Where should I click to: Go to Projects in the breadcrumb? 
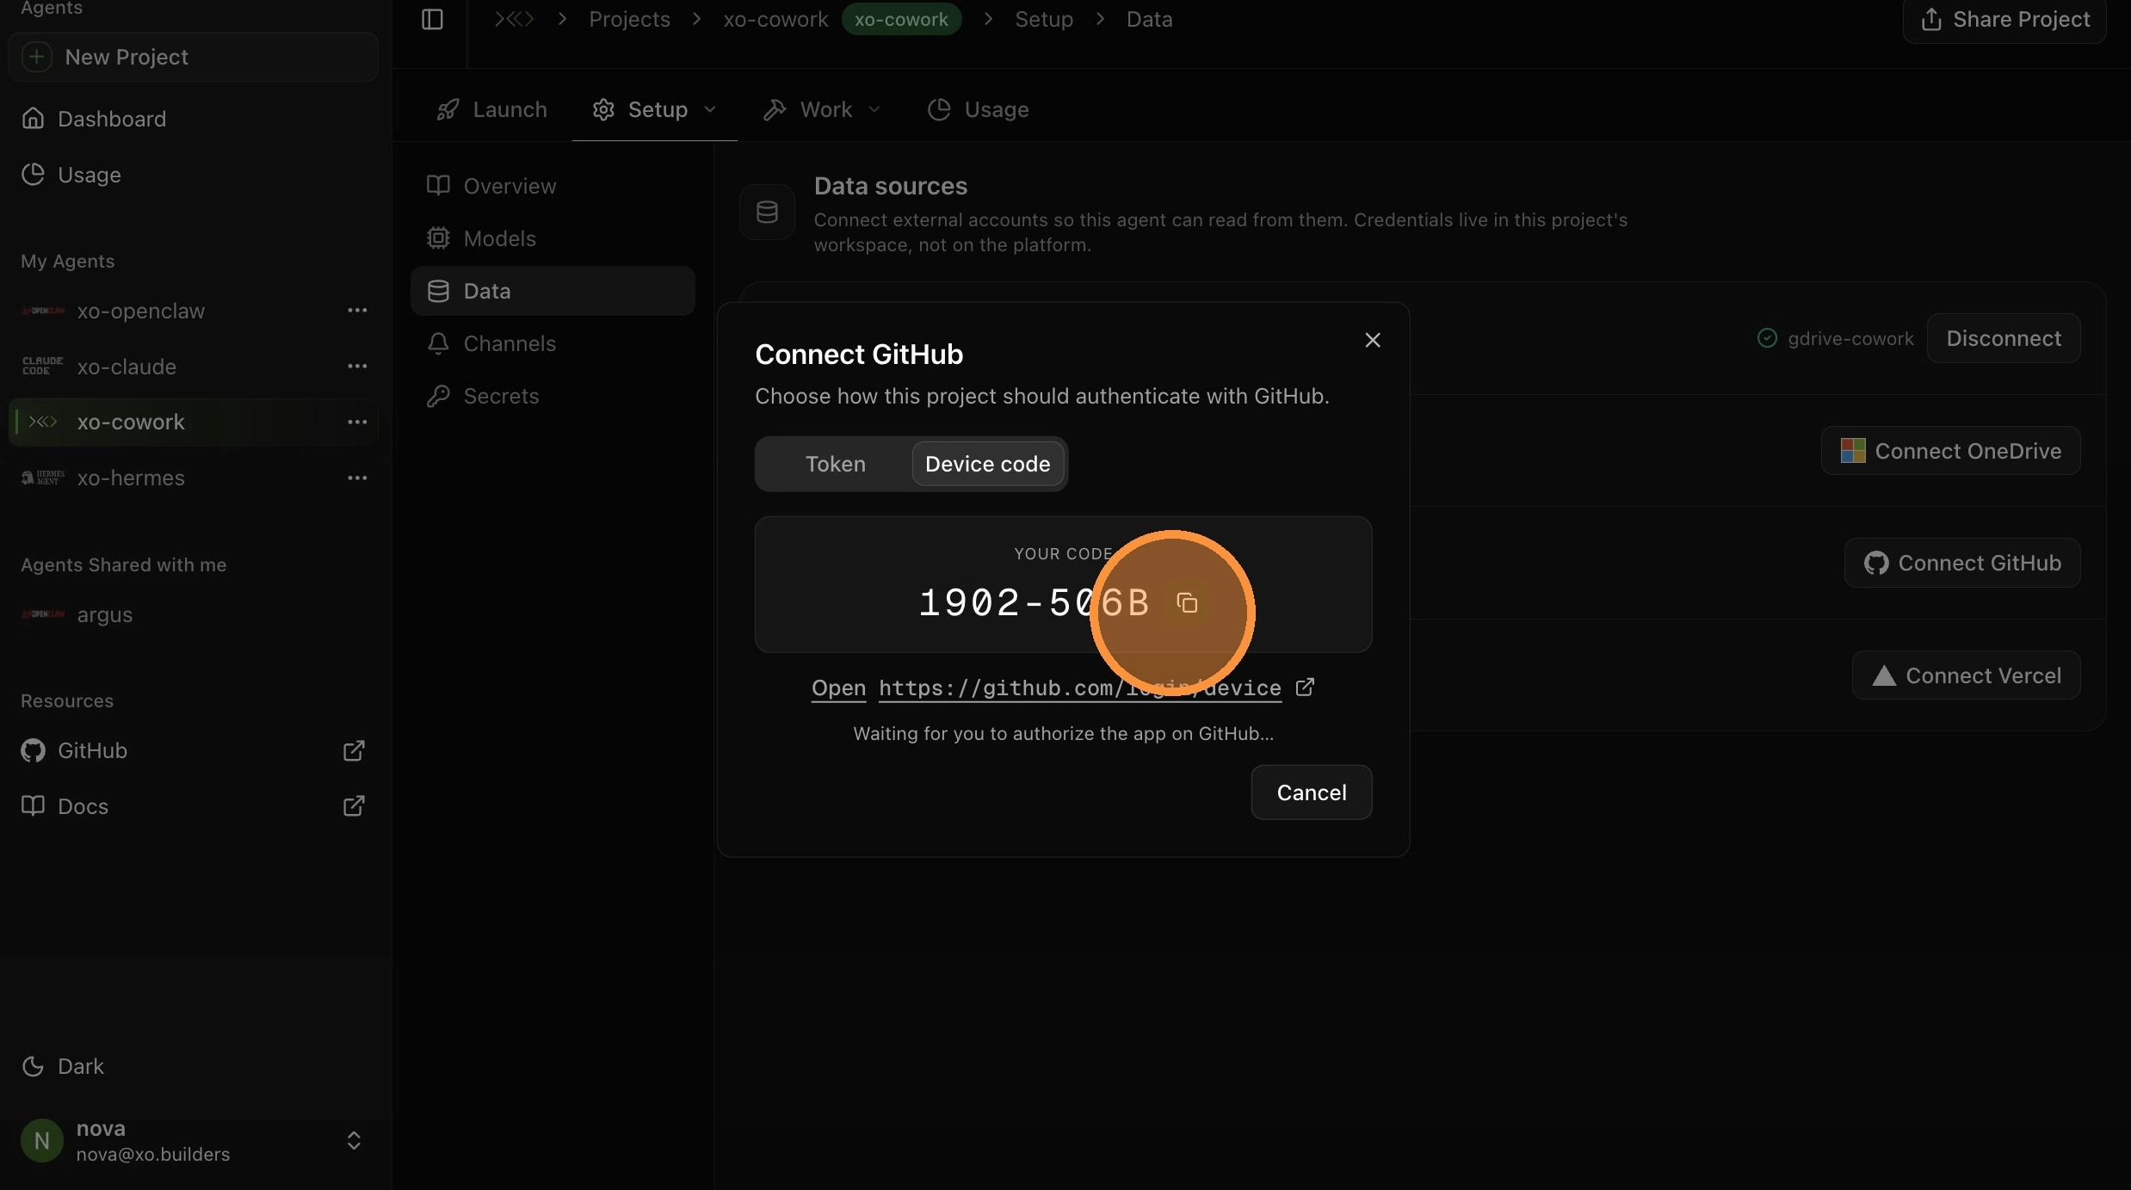[629, 19]
